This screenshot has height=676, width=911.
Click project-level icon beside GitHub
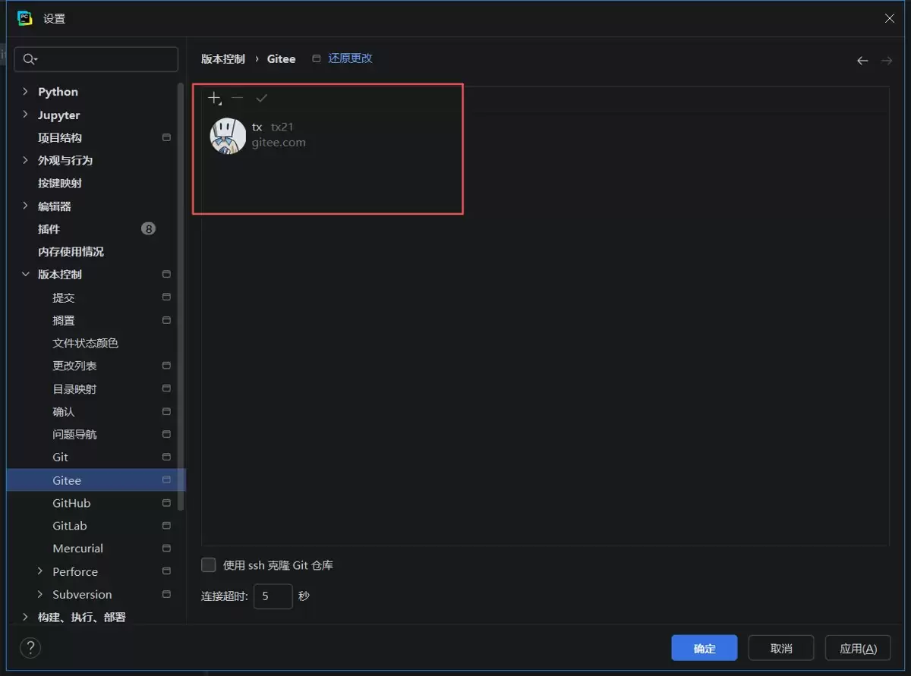(x=166, y=503)
